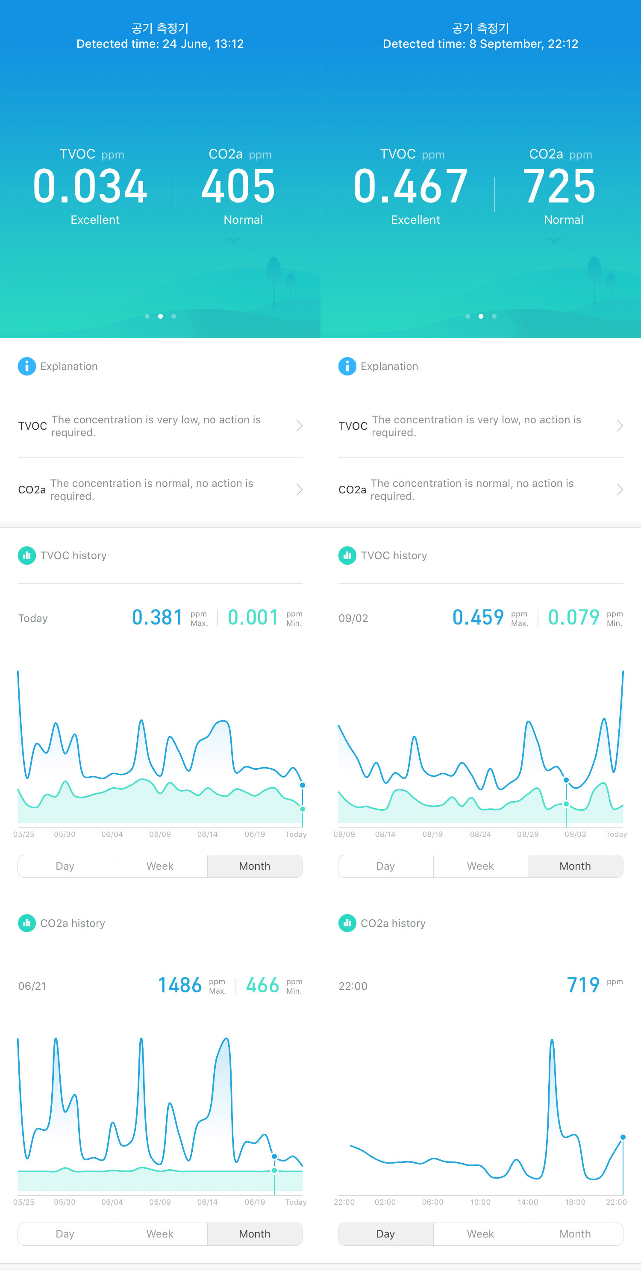Tap the third page dot in 24 June panel

[173, 317]
